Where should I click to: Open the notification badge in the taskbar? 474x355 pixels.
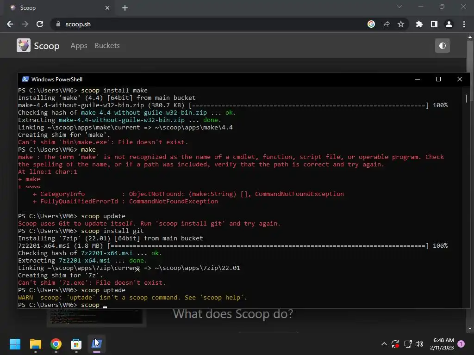(461, 344)
